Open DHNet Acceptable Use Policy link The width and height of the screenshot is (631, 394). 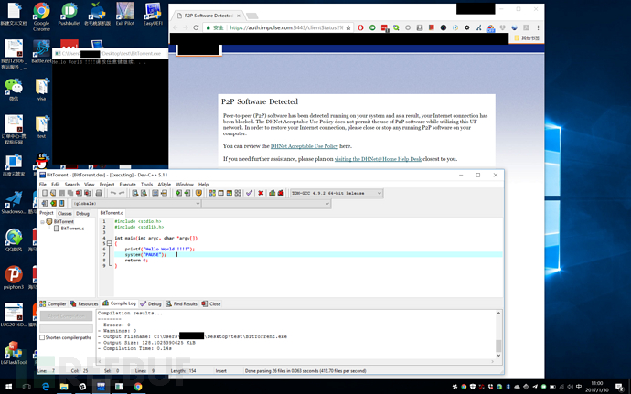(305, 146)
